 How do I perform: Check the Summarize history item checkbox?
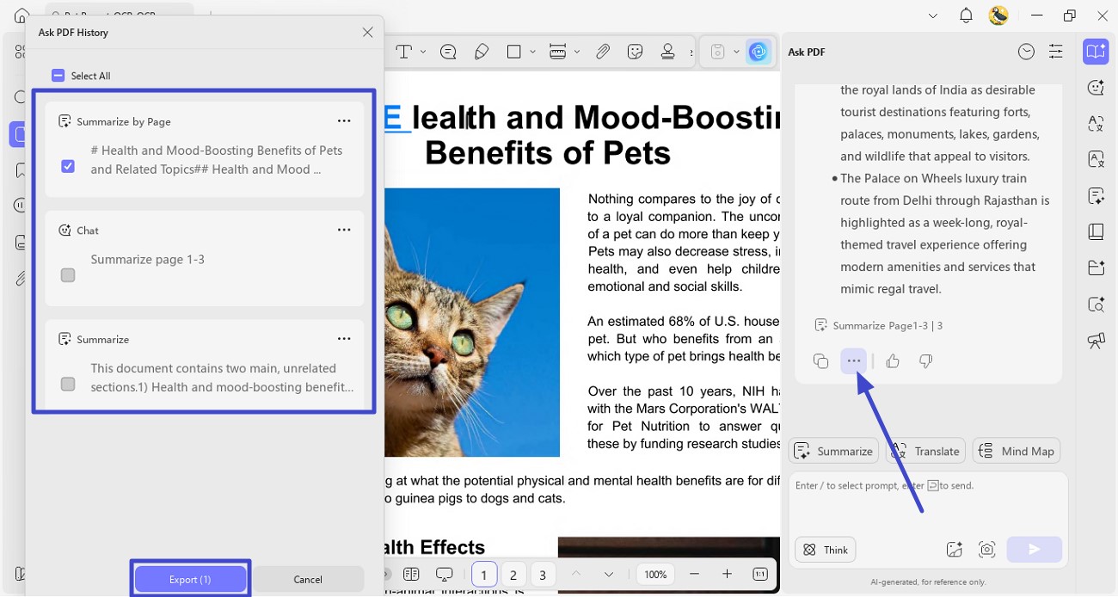[x=68, y=384]
